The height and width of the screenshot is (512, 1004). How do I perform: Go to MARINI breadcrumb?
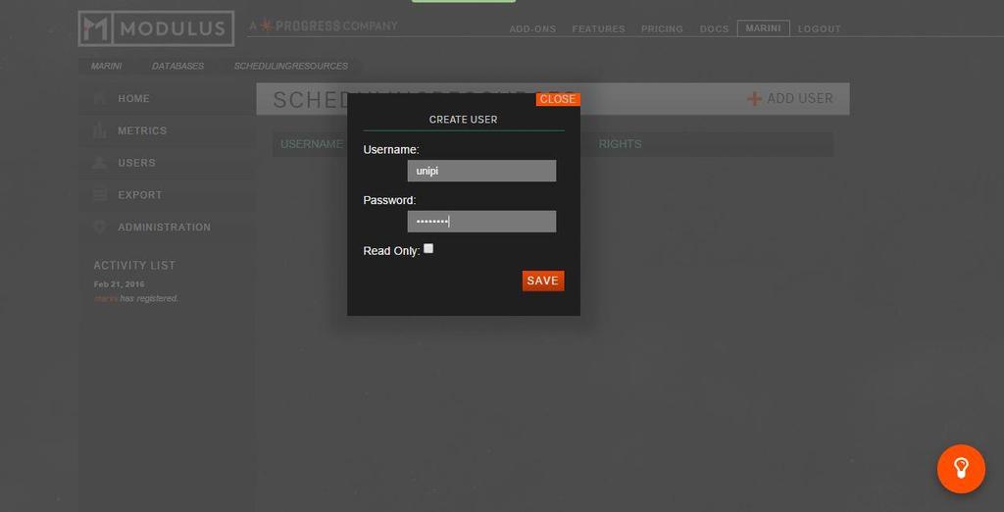(106, 66)
